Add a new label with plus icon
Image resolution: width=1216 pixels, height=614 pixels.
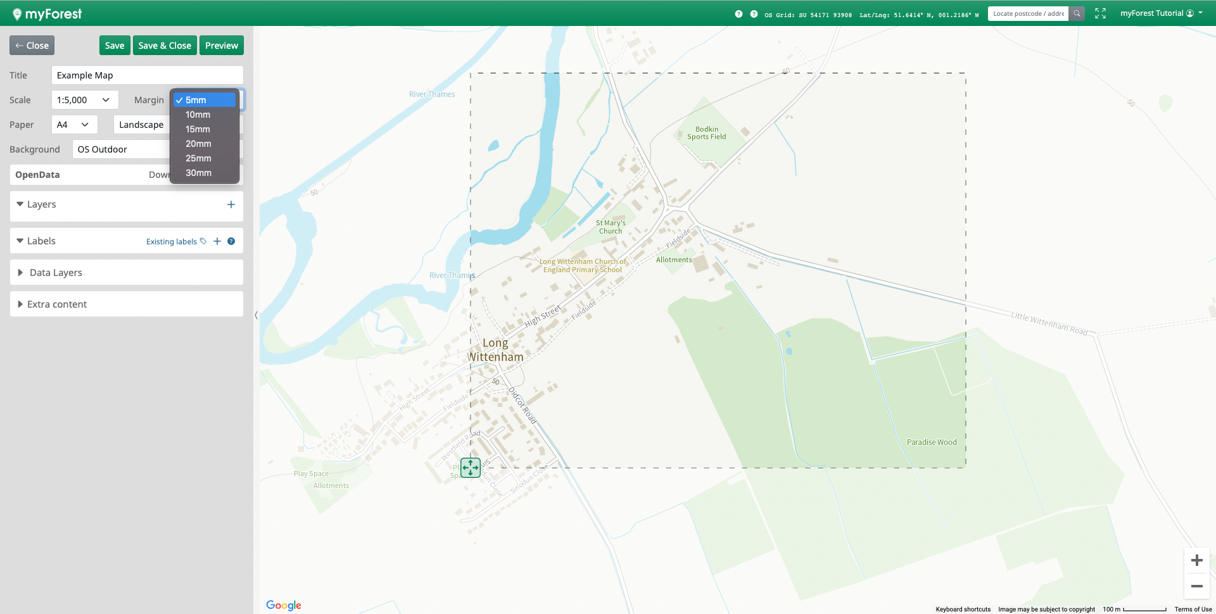tap(217, 241)
